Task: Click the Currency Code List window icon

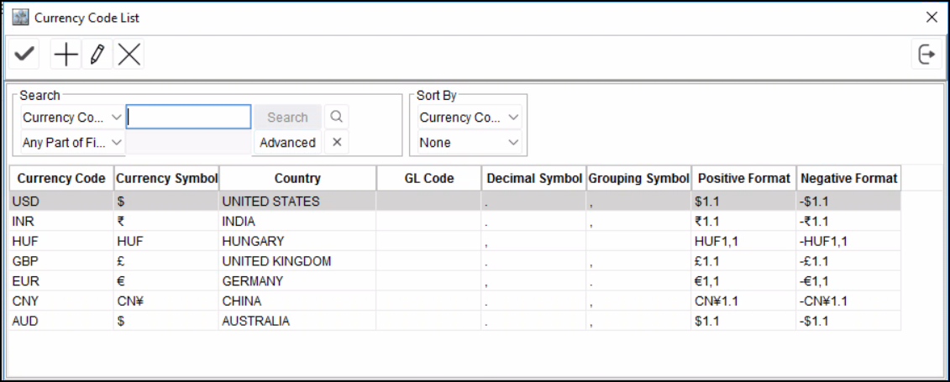Action: click(x=20, y=17)
